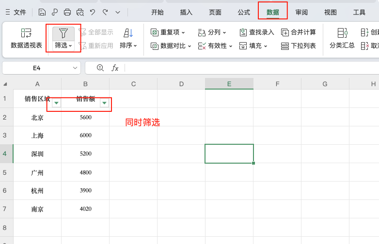Image resolution: width=379 pixels, height=244 pixels.
Task: Open 分类汇总 subtotal tool
Action: (x=342, y=39)
